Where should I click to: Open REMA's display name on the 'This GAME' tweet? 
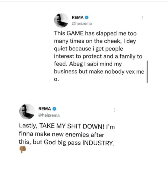pyautogui.click(x=78, y=18)
